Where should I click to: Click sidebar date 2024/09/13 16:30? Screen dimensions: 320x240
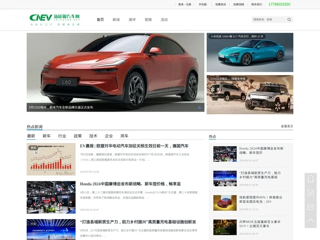tap(248, 185)
